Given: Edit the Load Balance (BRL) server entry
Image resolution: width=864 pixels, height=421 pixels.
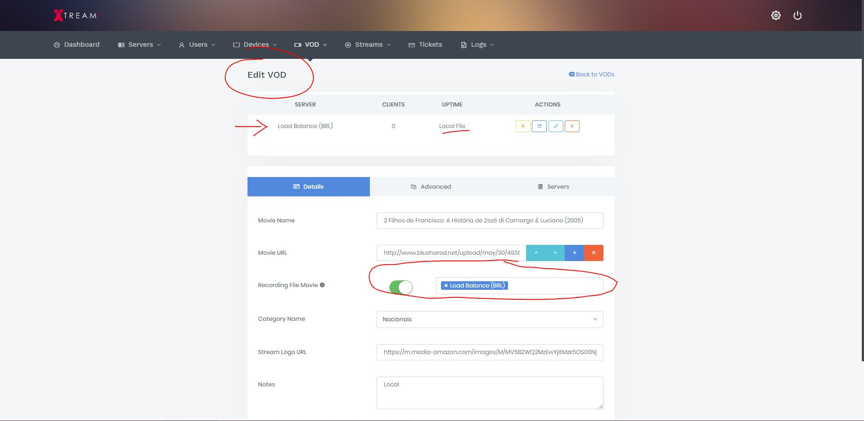Looking at the screenshot, I should tap(556, 126).
